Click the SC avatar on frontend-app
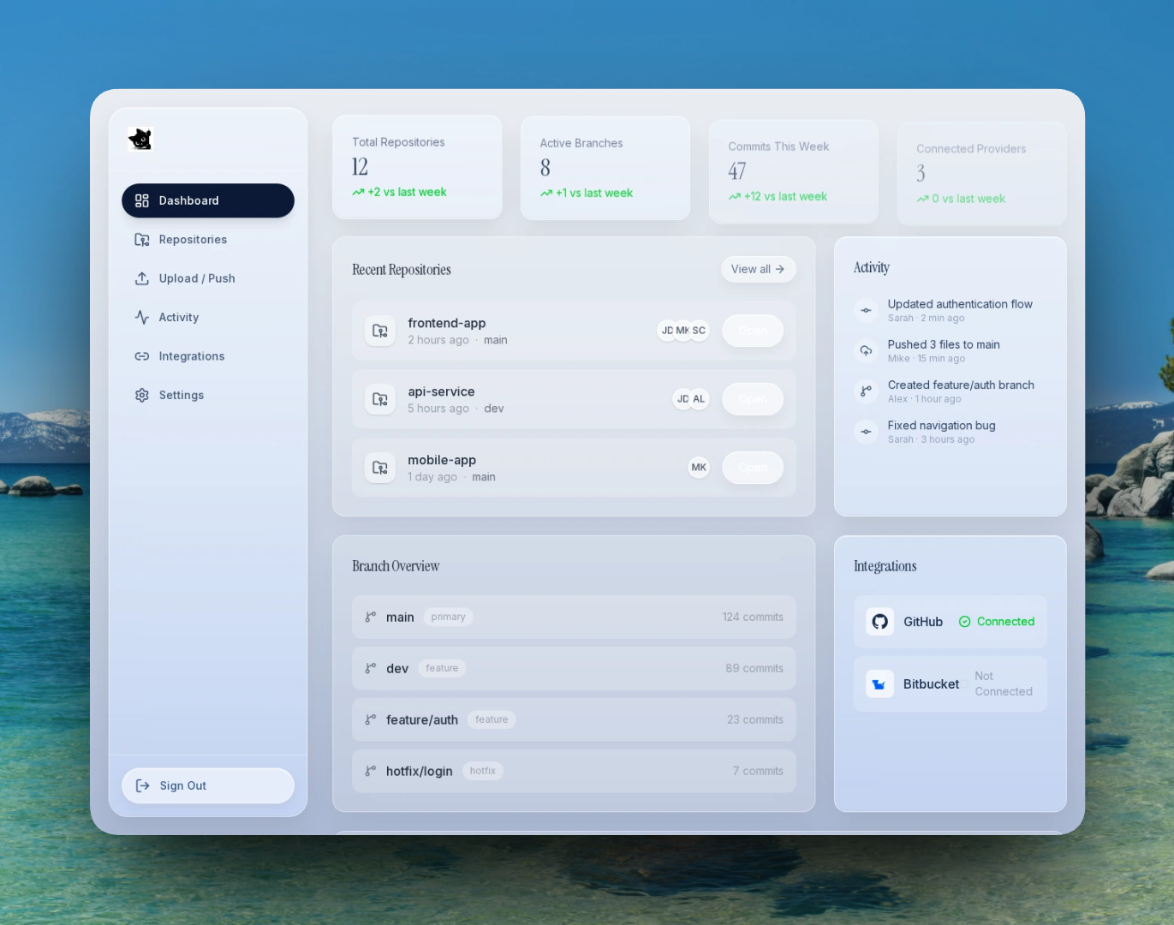Screen dimensions: 1174x925 pyautogui.click(x=699, y=331)
